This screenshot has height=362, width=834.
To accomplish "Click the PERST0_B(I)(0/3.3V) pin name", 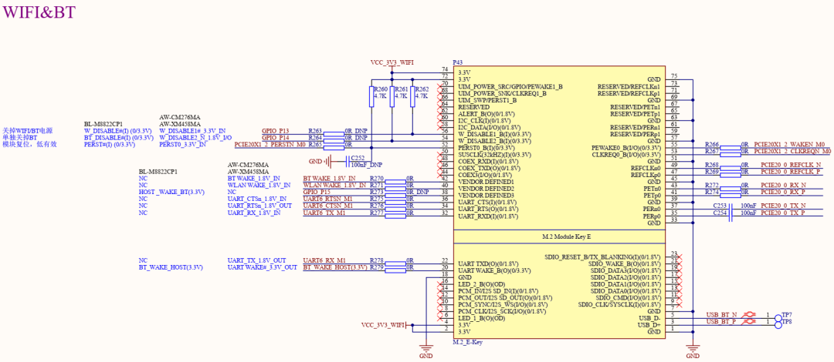I will coord(490,148).
